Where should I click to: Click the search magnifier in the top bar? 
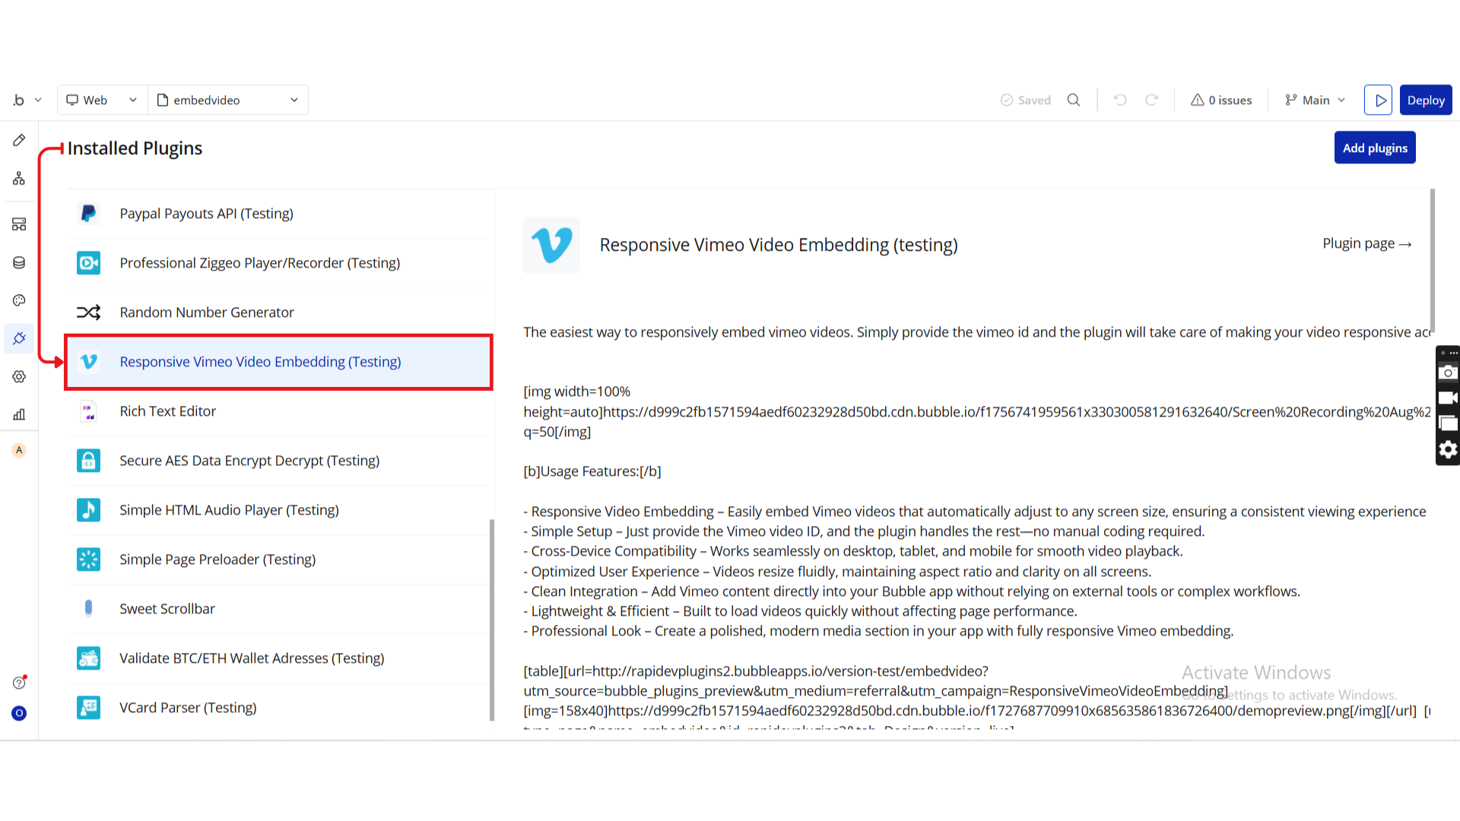pyautogui.click(x=1074, y=100)
